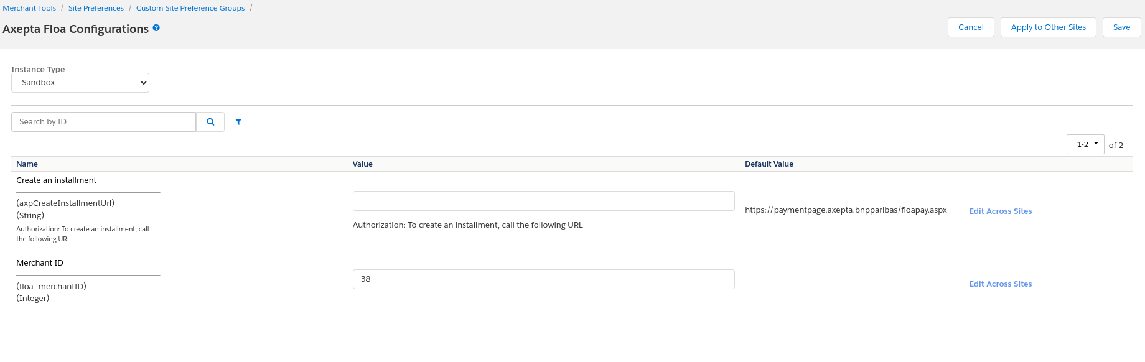Click Apply to Other Sites

point(1048,27)
